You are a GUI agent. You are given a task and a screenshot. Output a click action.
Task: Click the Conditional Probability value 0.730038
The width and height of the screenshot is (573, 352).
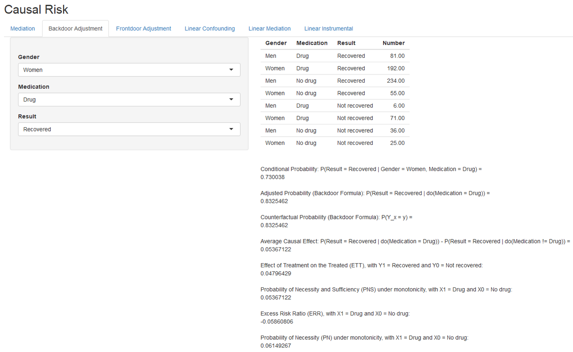click(272, 177)
